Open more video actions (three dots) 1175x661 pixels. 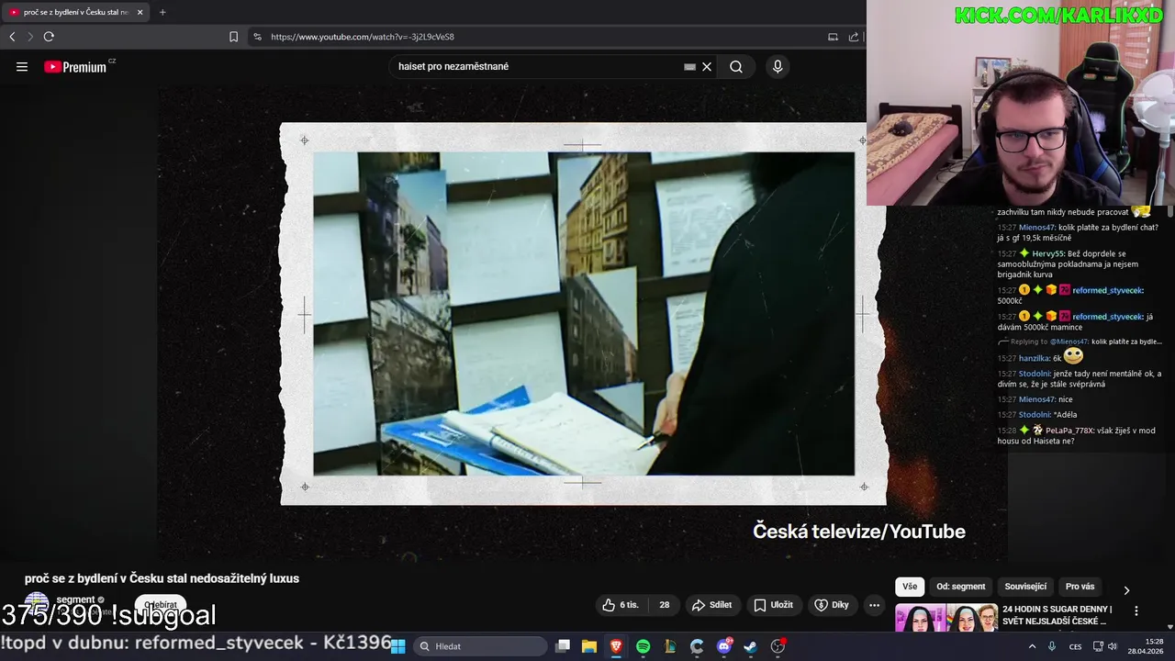874,605
